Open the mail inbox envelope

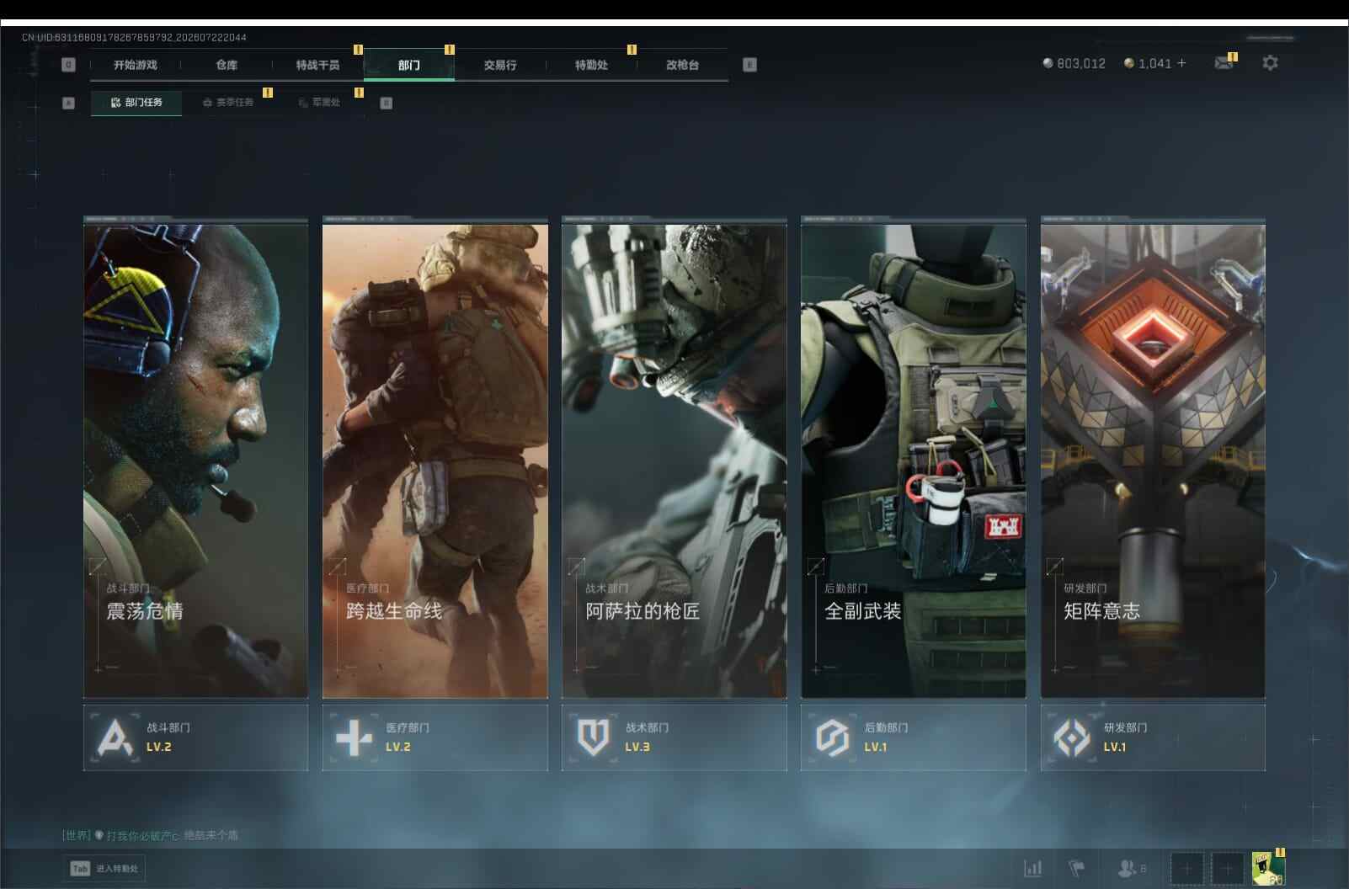tap(1224, 63)
